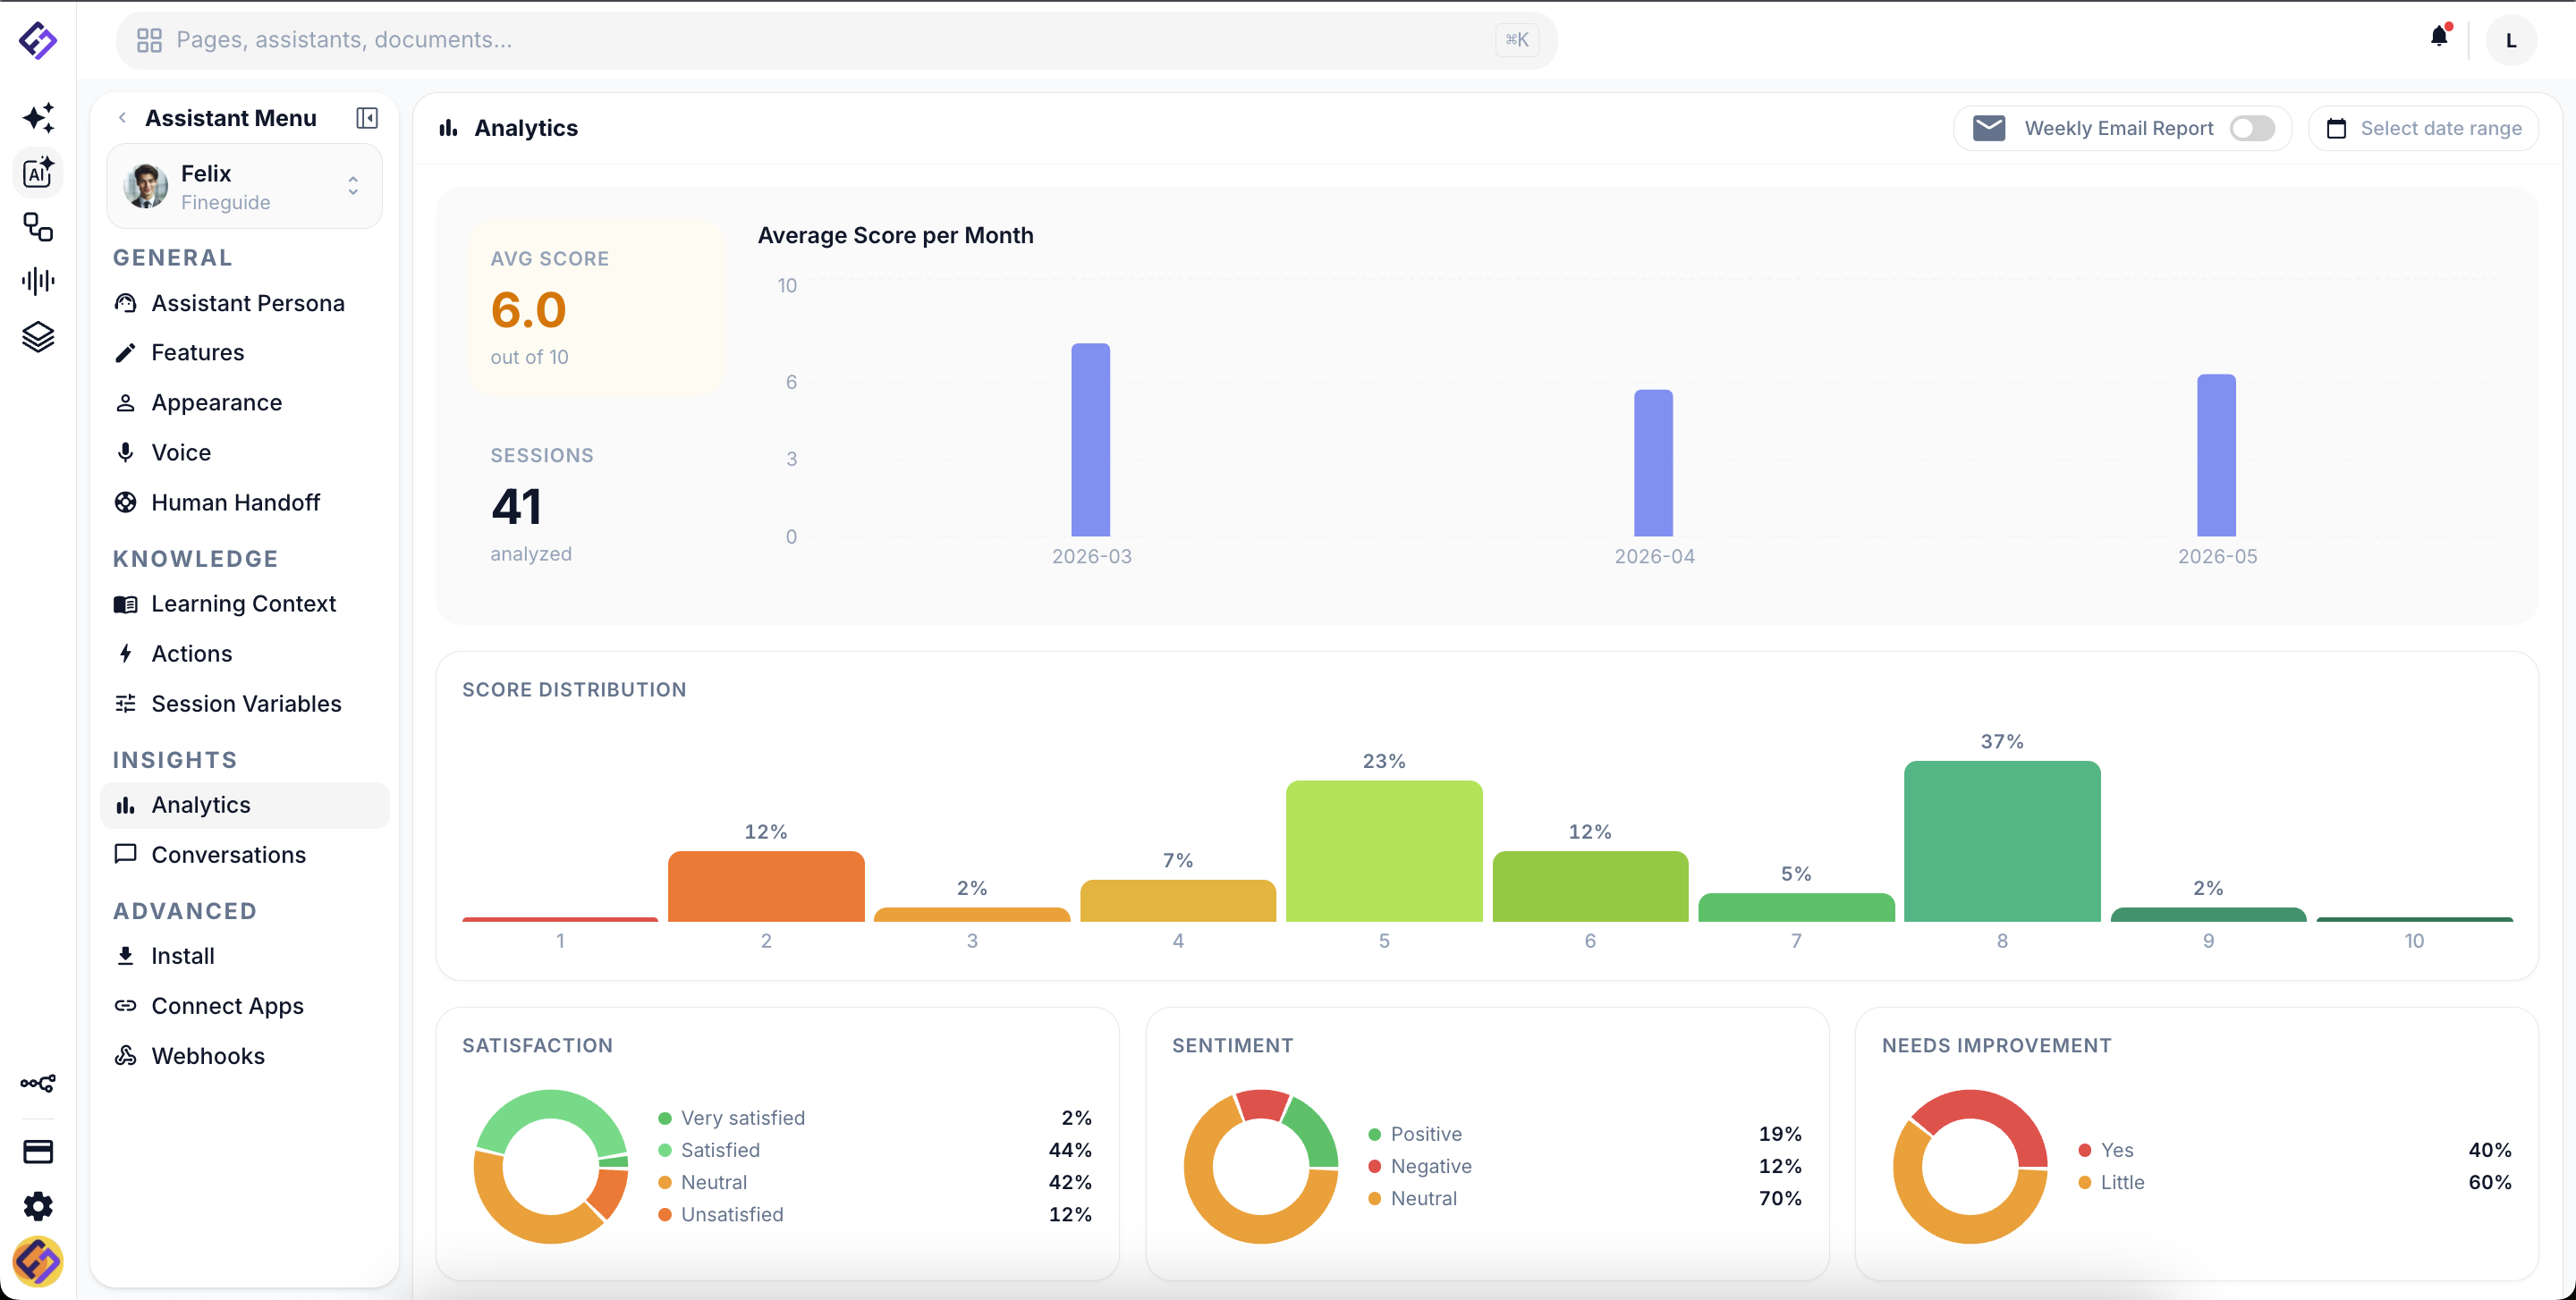Click the Needs Improvement donut chart
Viewport: 2576px width, 1300px height.
coord(1970,1166)
